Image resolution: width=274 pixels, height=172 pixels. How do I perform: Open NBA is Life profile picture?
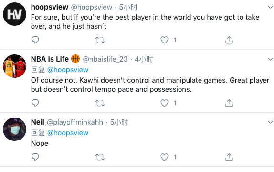click(x=14, y=66)
